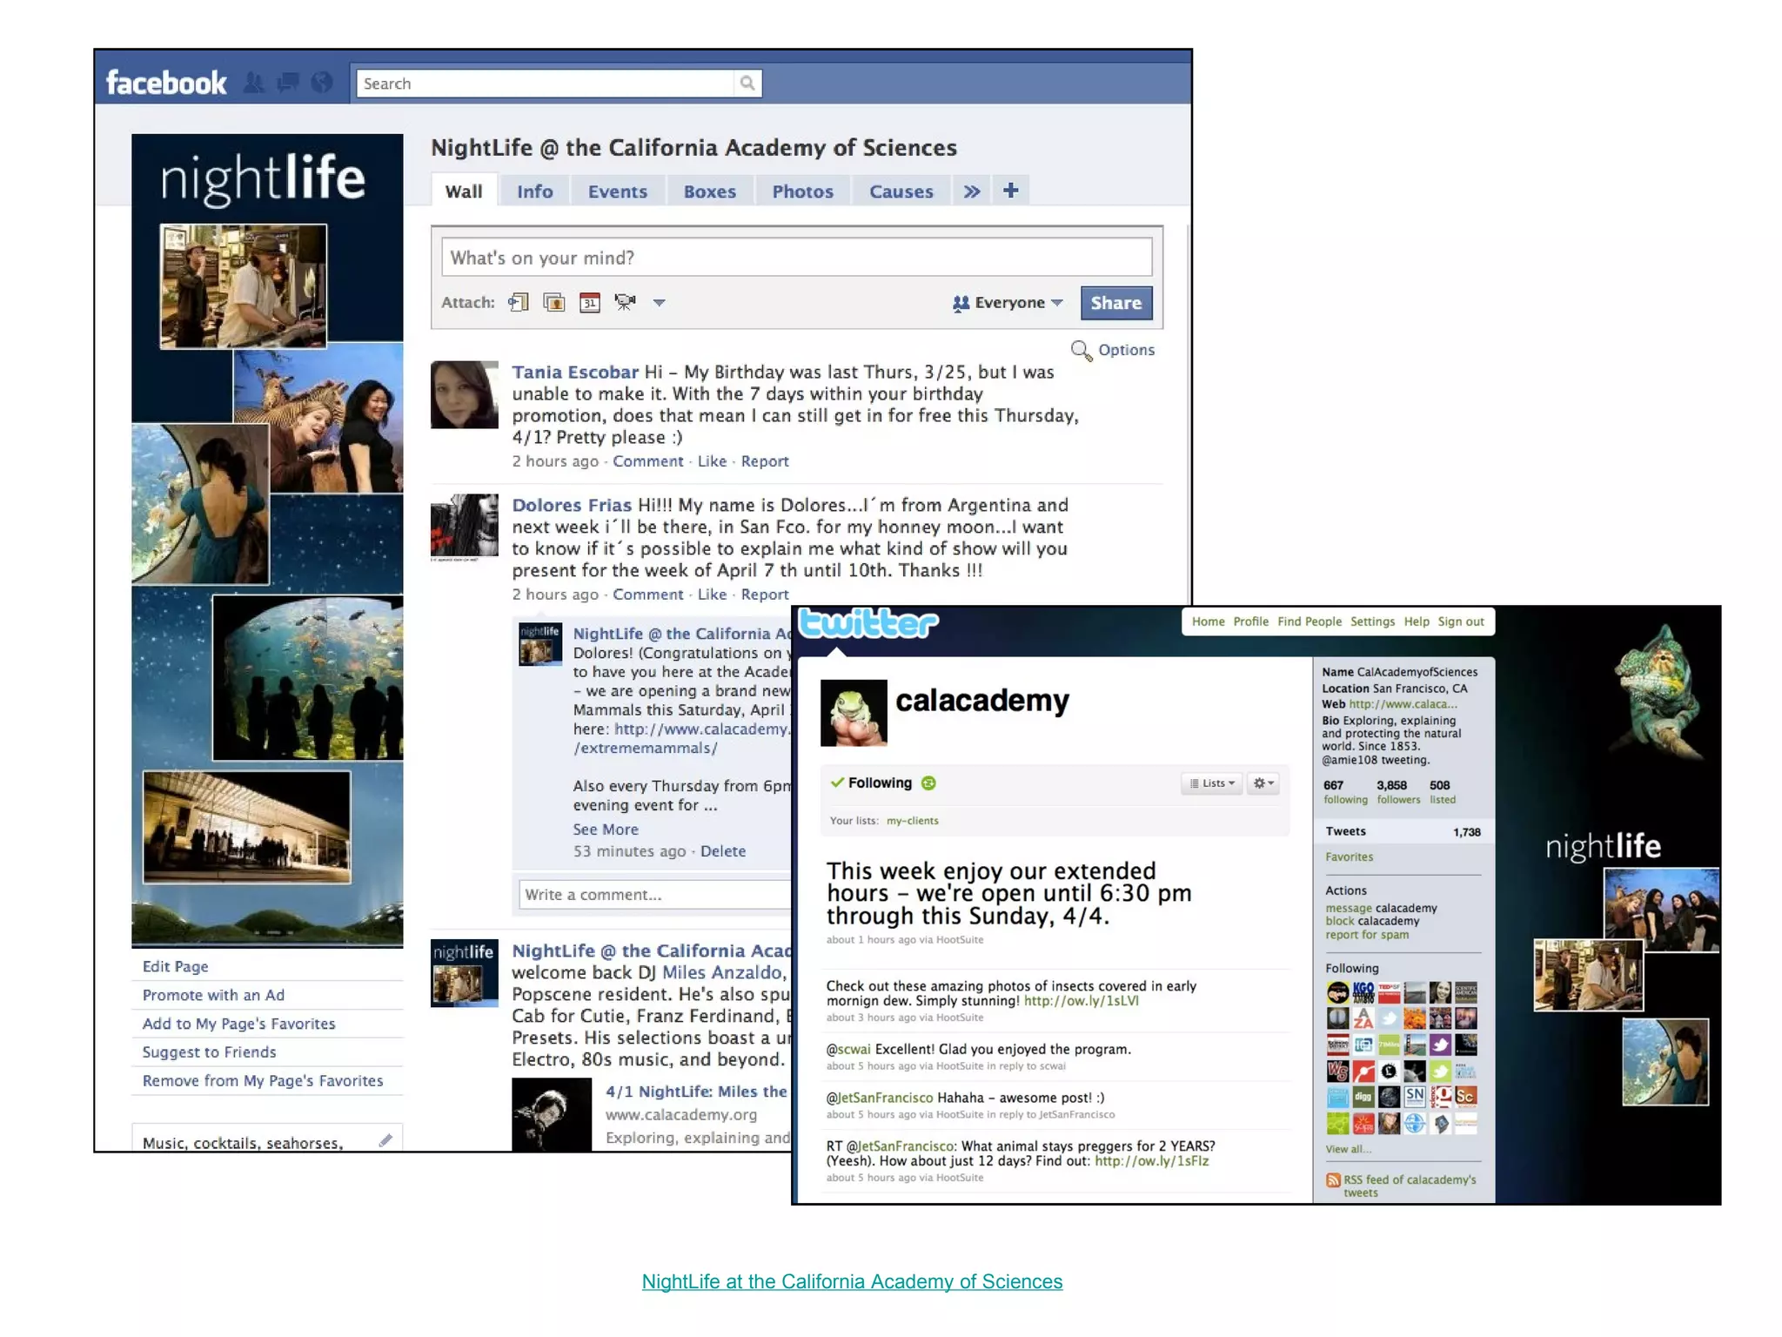
Task: Attach an event using calendar icon
Action: point(590,303)
